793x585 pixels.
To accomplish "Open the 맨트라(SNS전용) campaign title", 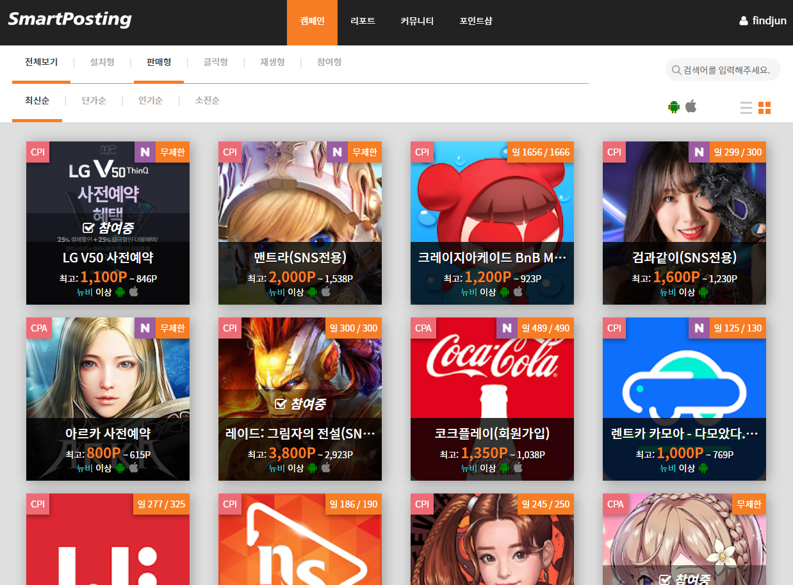I will 300,258.
